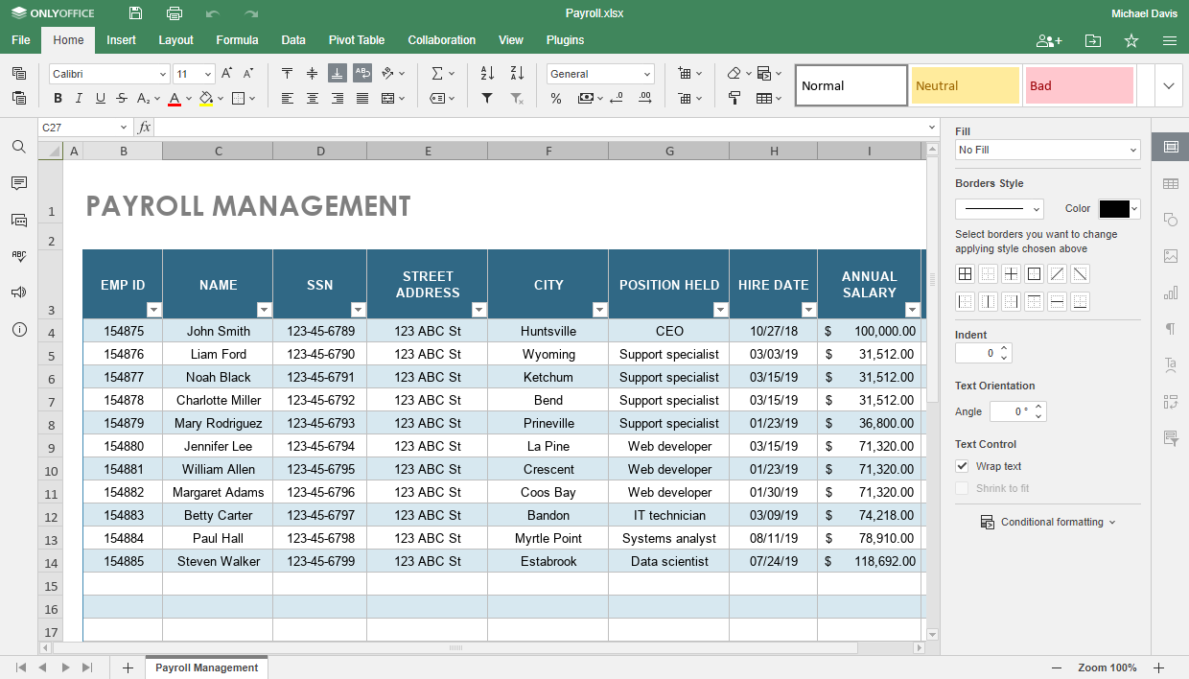The height and width of the screenshot is (679, 1189).
Task: Open the NAME column filter dropdown
Action: (x=264, y=310)
